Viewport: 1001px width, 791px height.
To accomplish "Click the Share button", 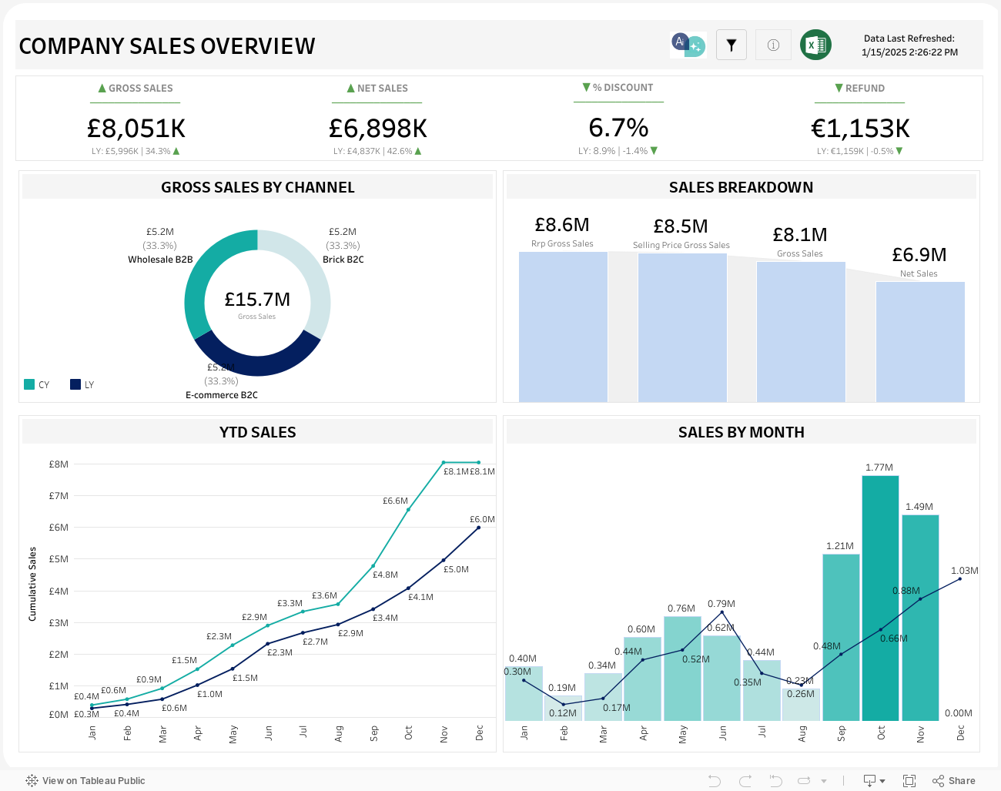I will (x=954, y=781).
